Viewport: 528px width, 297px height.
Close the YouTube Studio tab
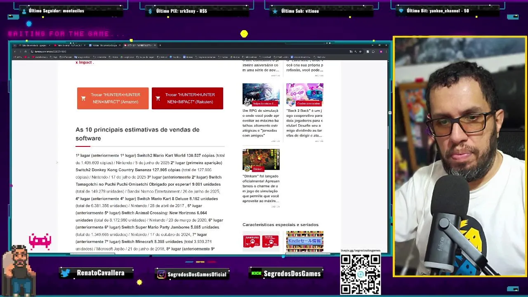click(85, 45)
